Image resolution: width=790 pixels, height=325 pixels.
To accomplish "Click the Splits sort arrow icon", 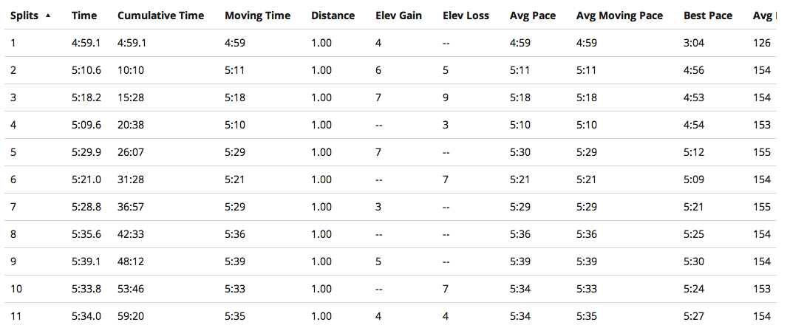I will pos(48,16).
